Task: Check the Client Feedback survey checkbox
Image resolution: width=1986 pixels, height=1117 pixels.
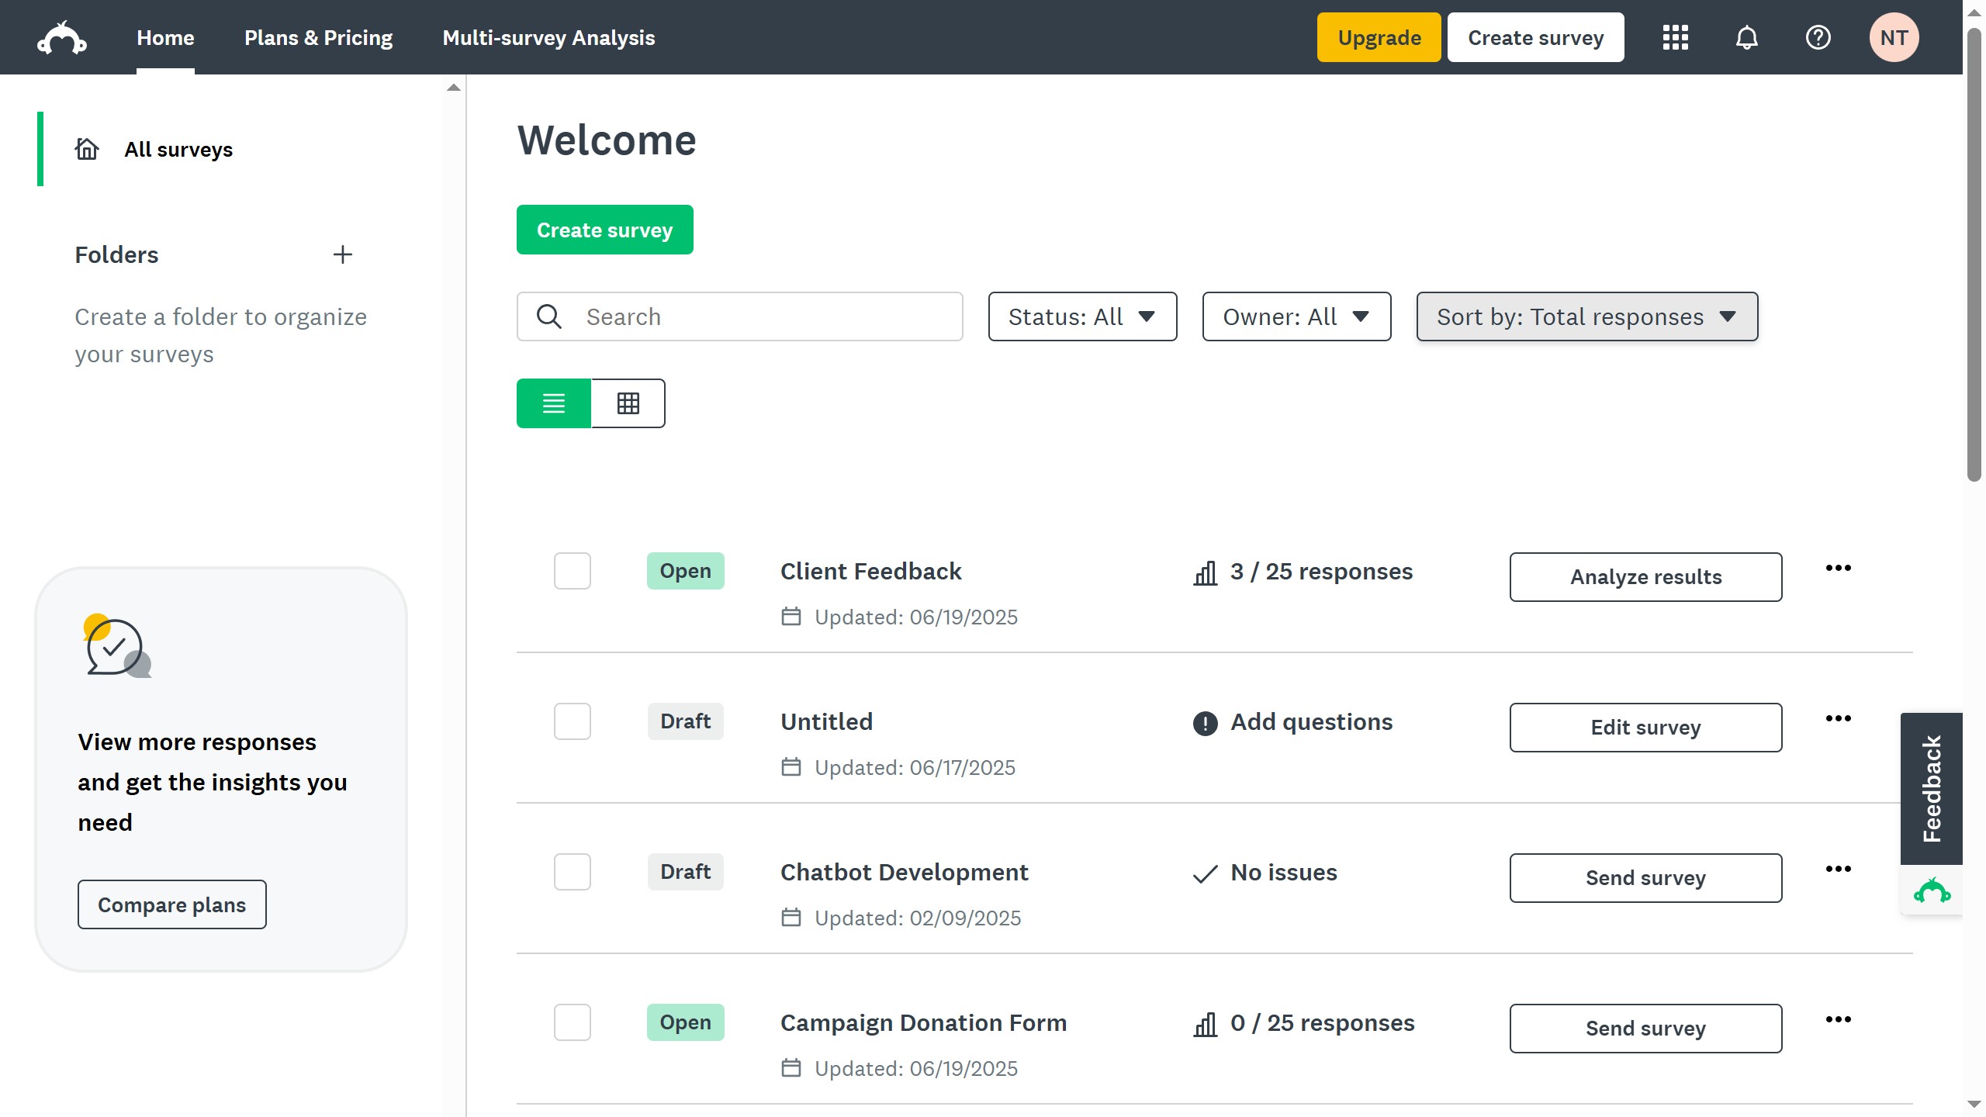Action: click(x=572, y=571)
